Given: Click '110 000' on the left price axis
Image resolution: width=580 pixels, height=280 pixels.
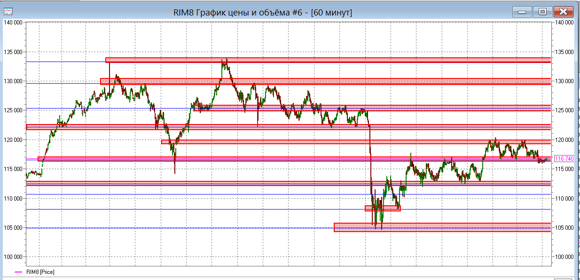Looking at the screenshot, I should tap(13, 198).
